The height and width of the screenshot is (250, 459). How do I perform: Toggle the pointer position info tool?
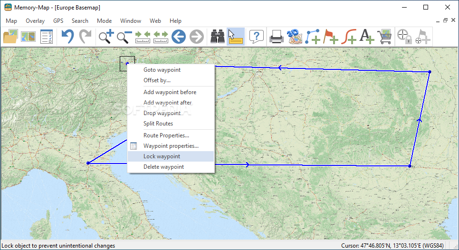click(236, 37)
